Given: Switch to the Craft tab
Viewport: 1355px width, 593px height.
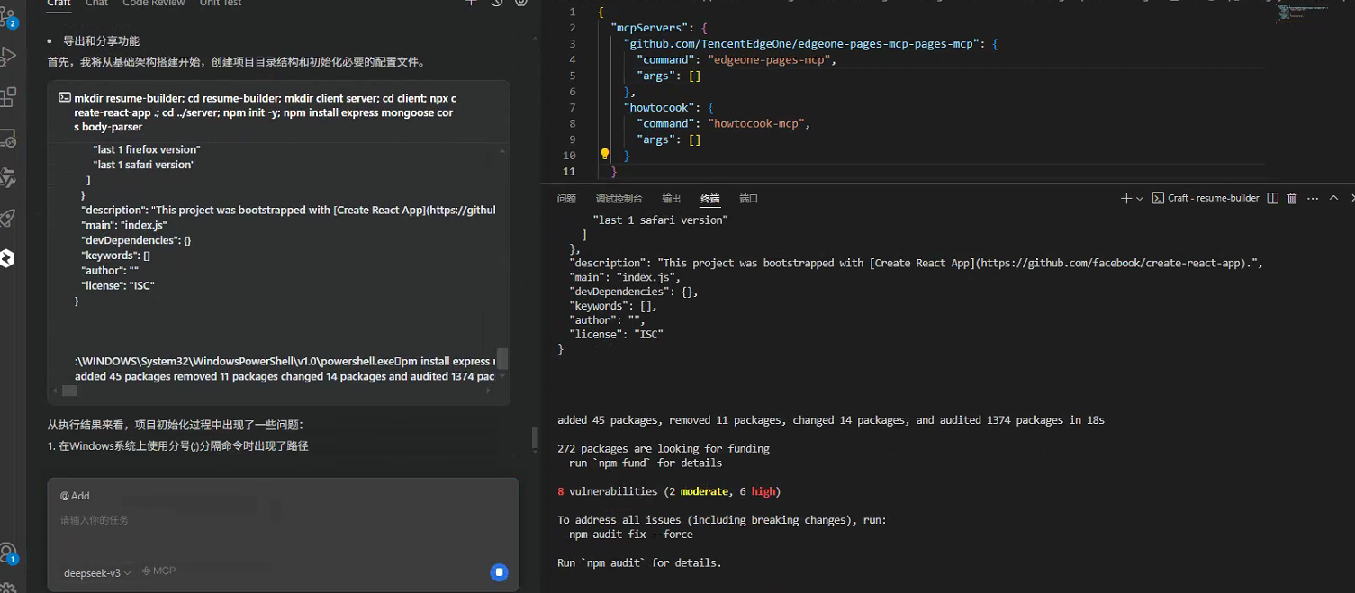Looking at the screenshot, I should 59,4.
